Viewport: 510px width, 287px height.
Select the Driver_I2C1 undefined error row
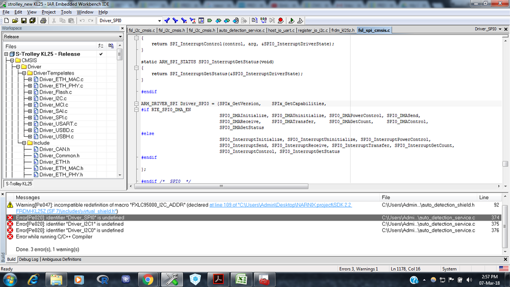pyautogui.click(x=254, y=224)
